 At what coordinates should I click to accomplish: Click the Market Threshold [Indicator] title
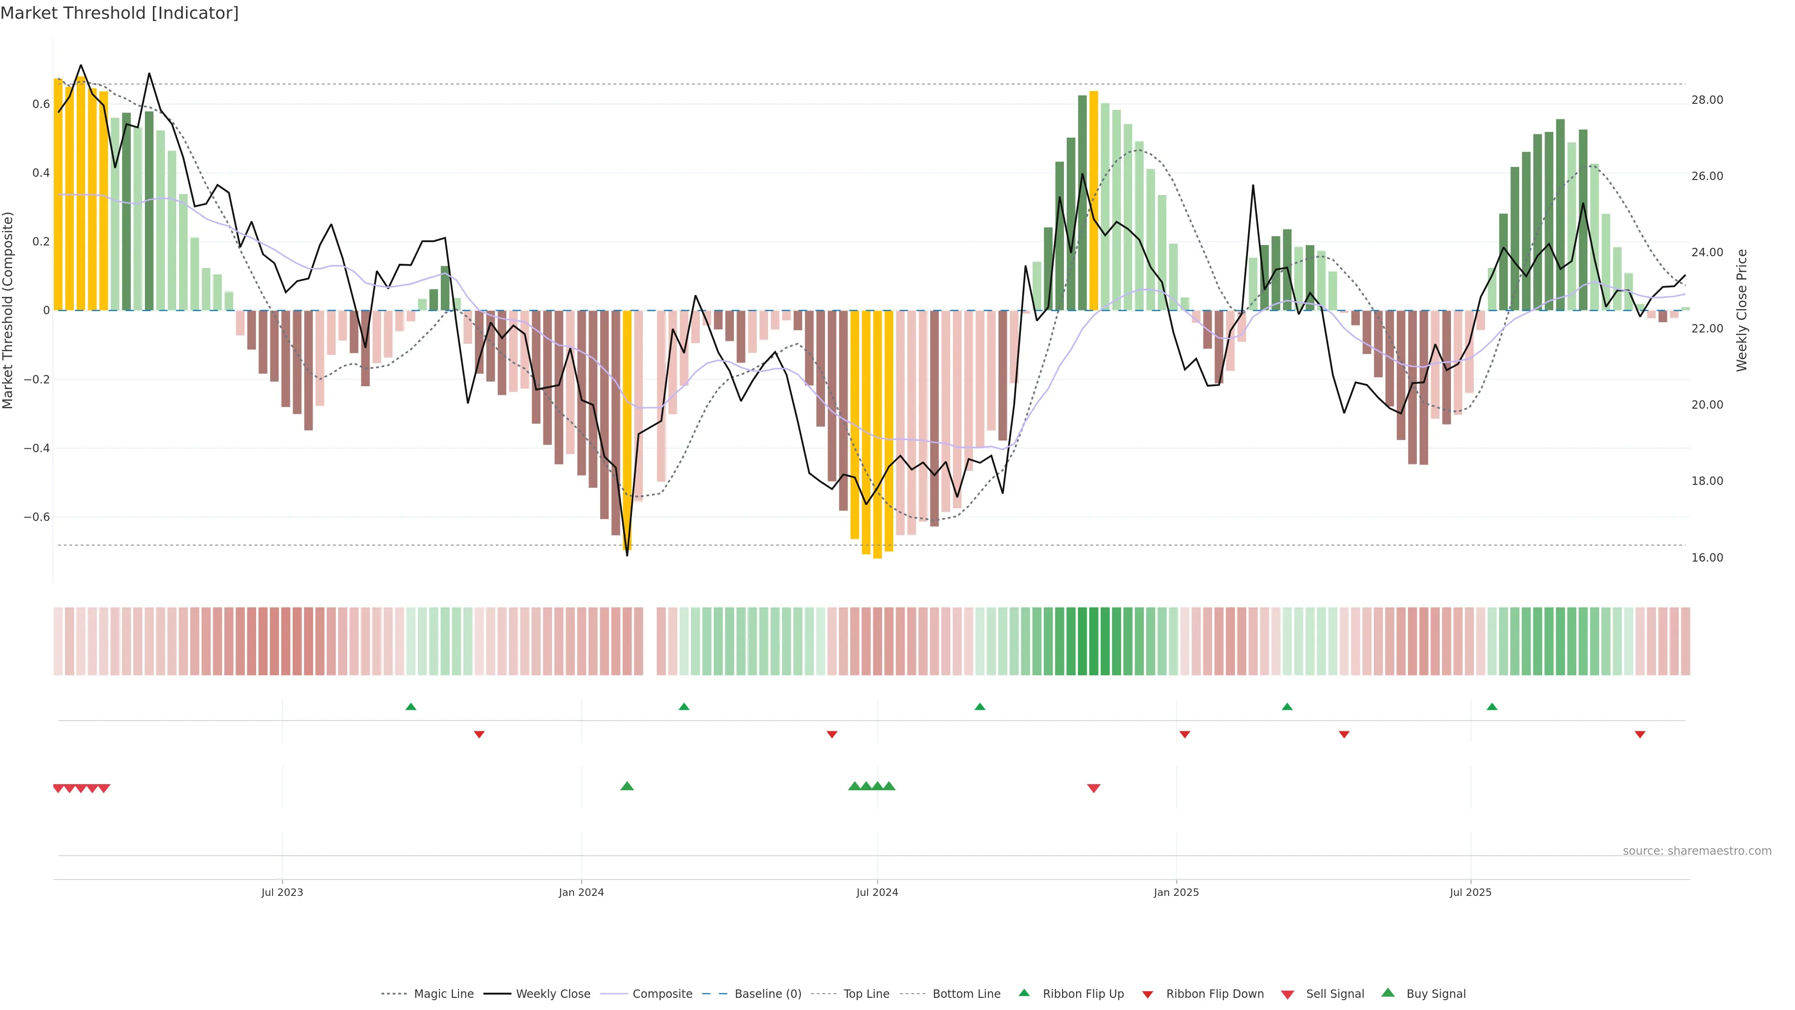click(x=119, y=13)
